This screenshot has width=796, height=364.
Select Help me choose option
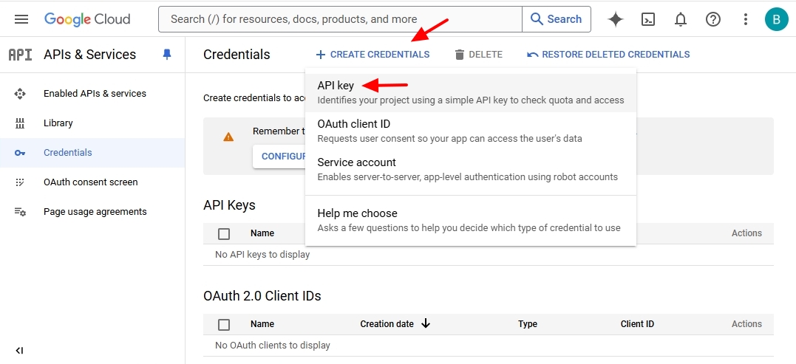471,220
